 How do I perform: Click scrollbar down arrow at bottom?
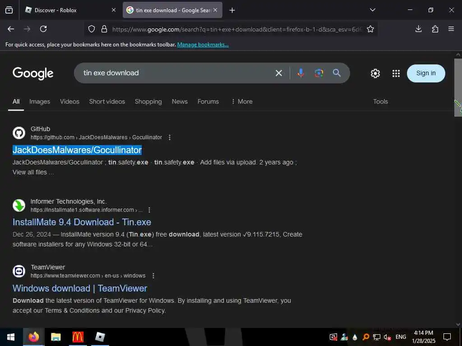click(x=458, y=324)
